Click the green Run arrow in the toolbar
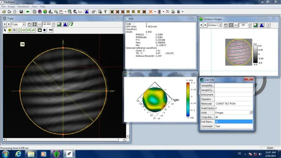This screenshot has width=281, height=158. (x=28, y=12)
